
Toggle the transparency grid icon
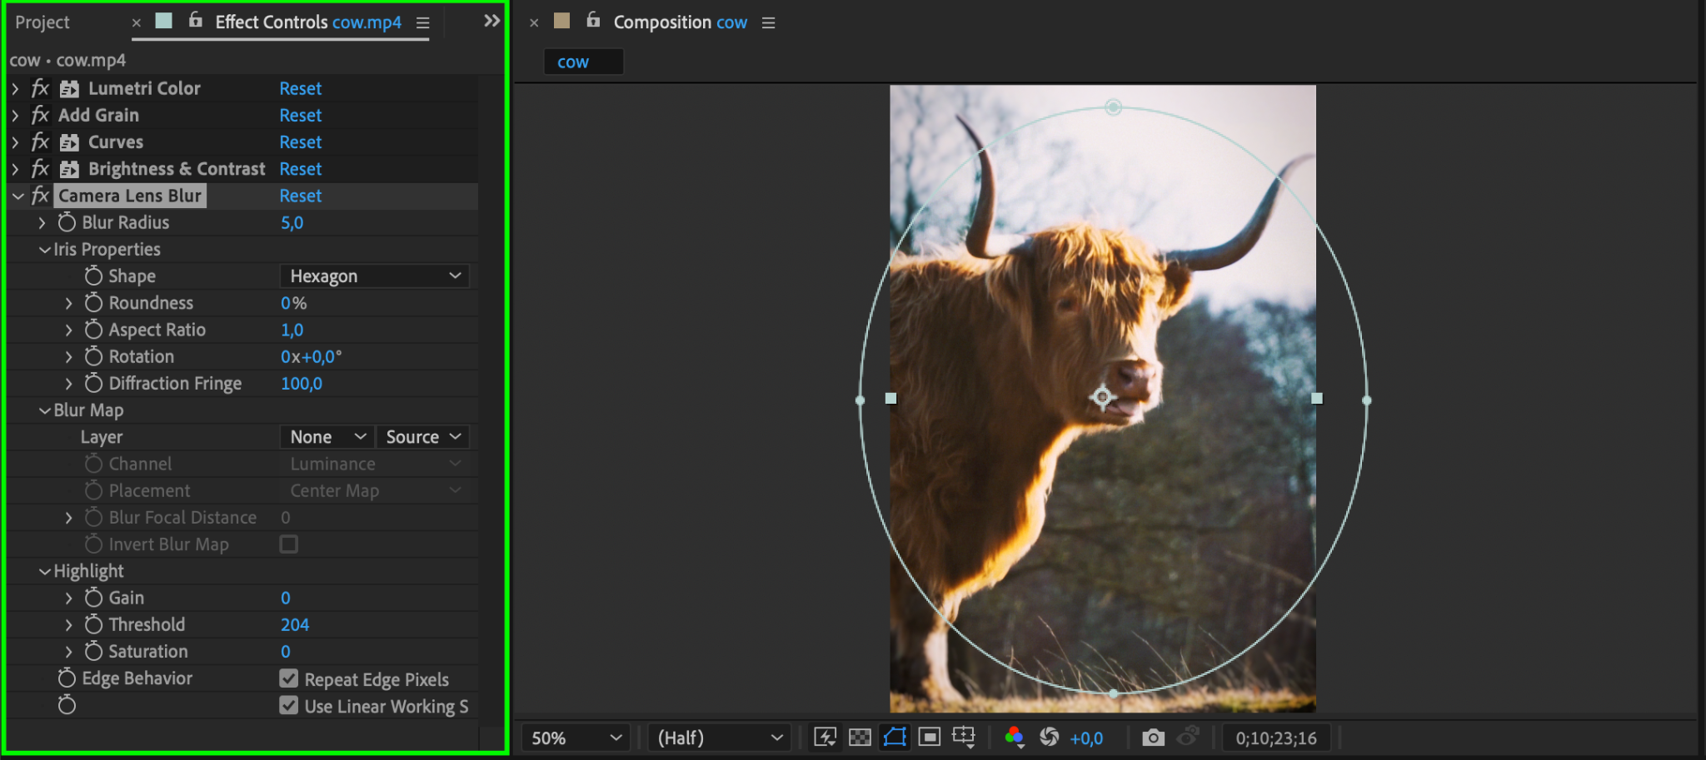(x=860, y=738)
